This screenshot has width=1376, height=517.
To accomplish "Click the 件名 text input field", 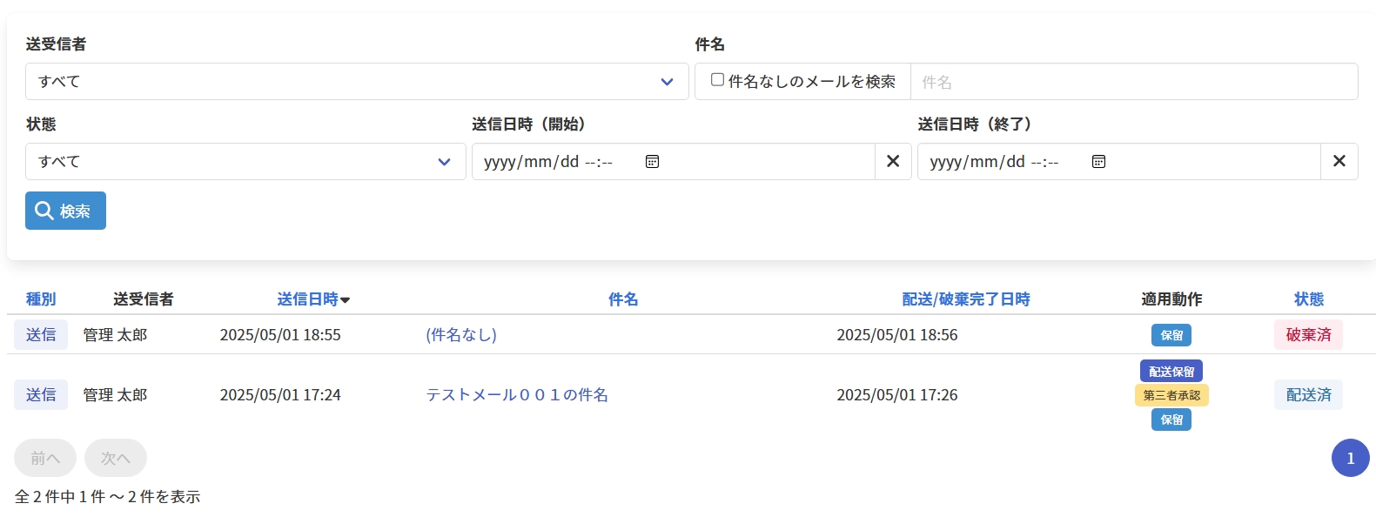I will (1133, 82).
